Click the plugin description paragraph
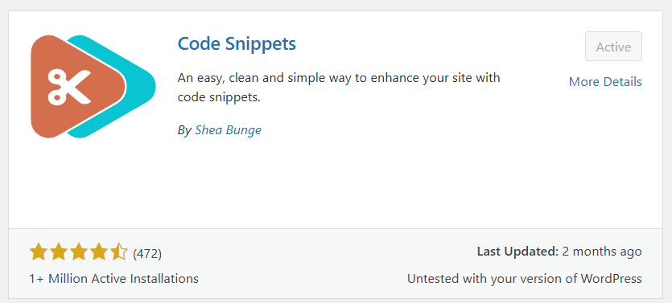Screen dimensions: 672x303 [339, 88]
